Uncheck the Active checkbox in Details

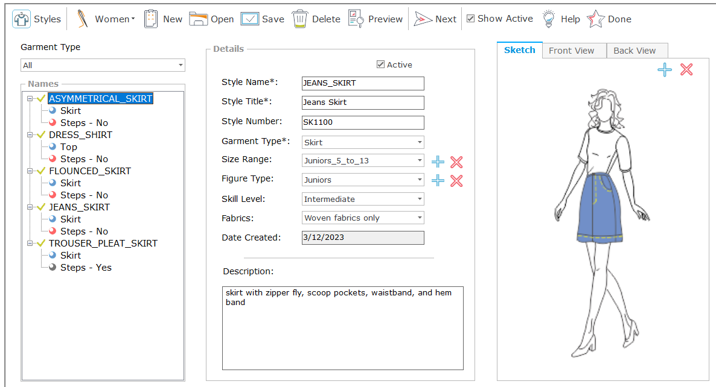tap(380, 64)
